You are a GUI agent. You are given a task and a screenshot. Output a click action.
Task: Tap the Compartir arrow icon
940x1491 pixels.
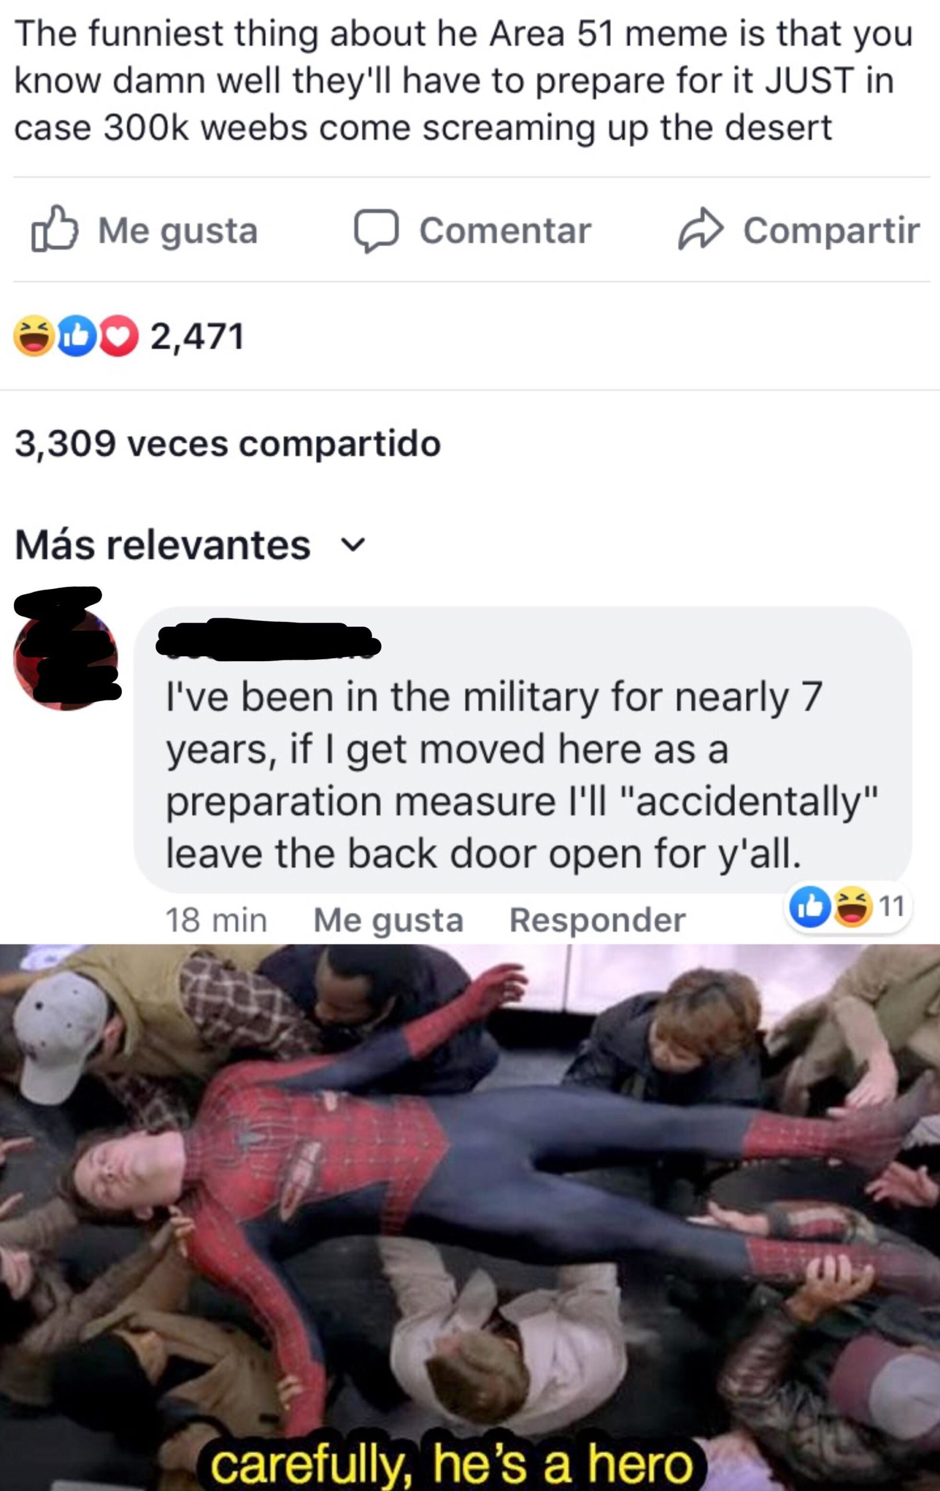pos(701,230)
